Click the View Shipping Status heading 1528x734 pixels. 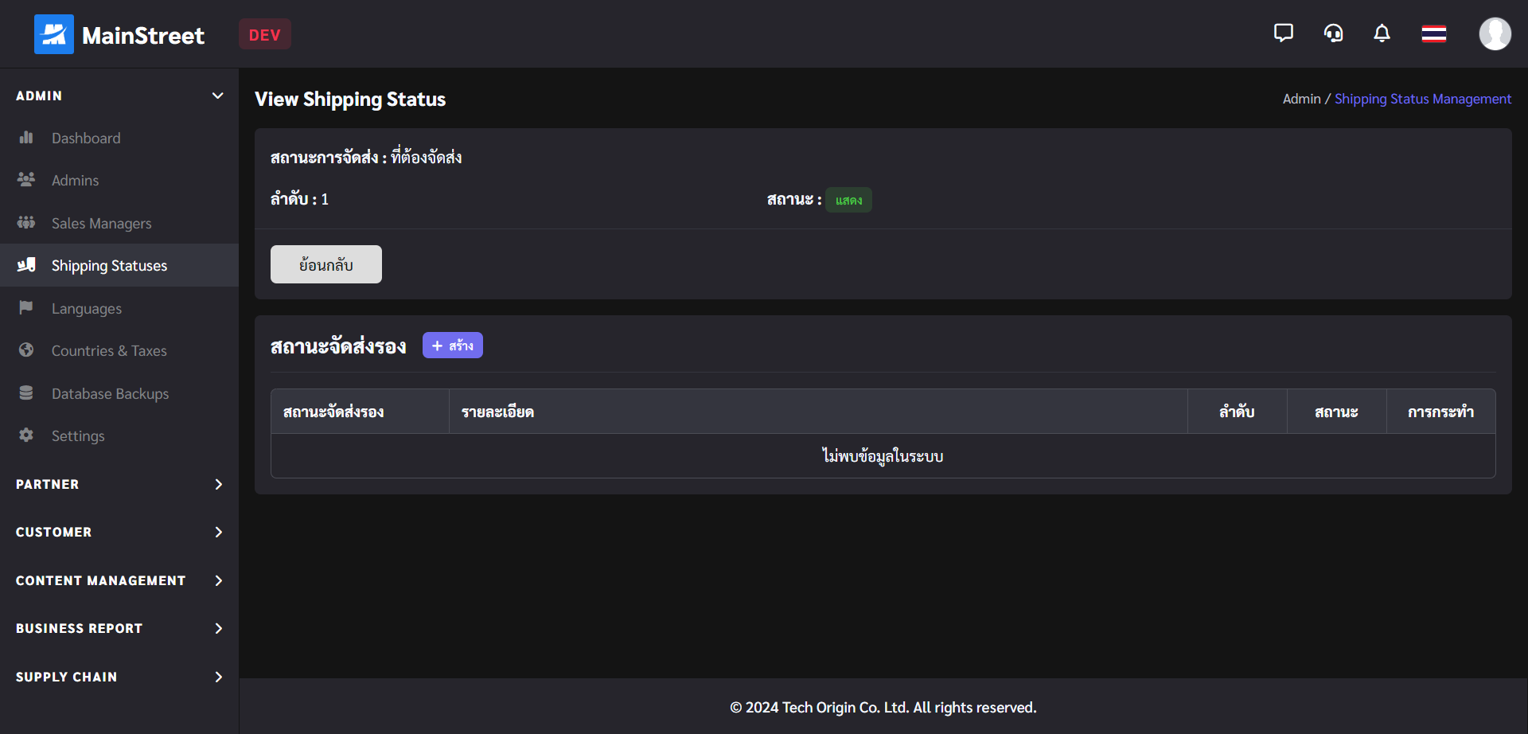(x=350, y=99)
